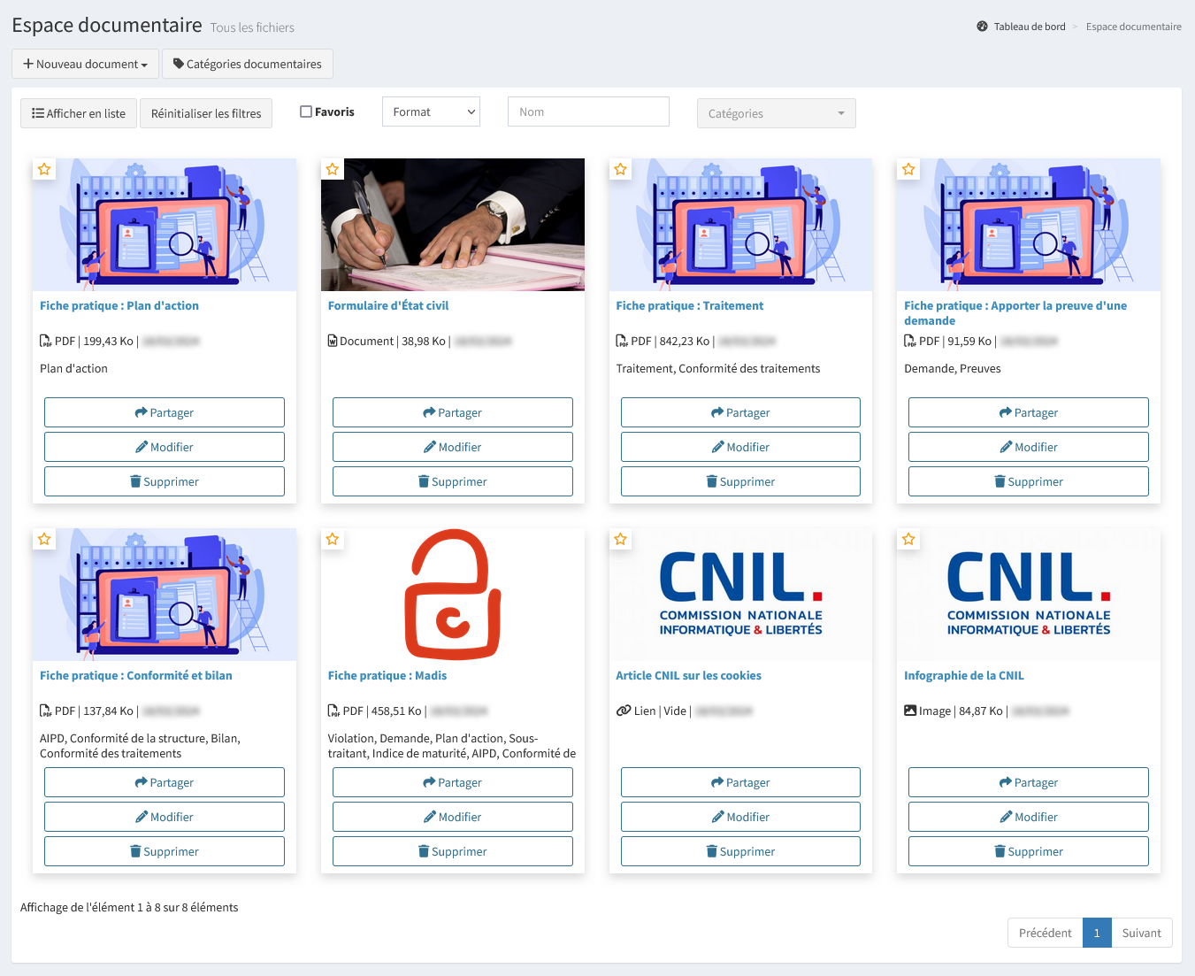Click favorite star on Fiche pratique Traitement

[x=621, y=169]
